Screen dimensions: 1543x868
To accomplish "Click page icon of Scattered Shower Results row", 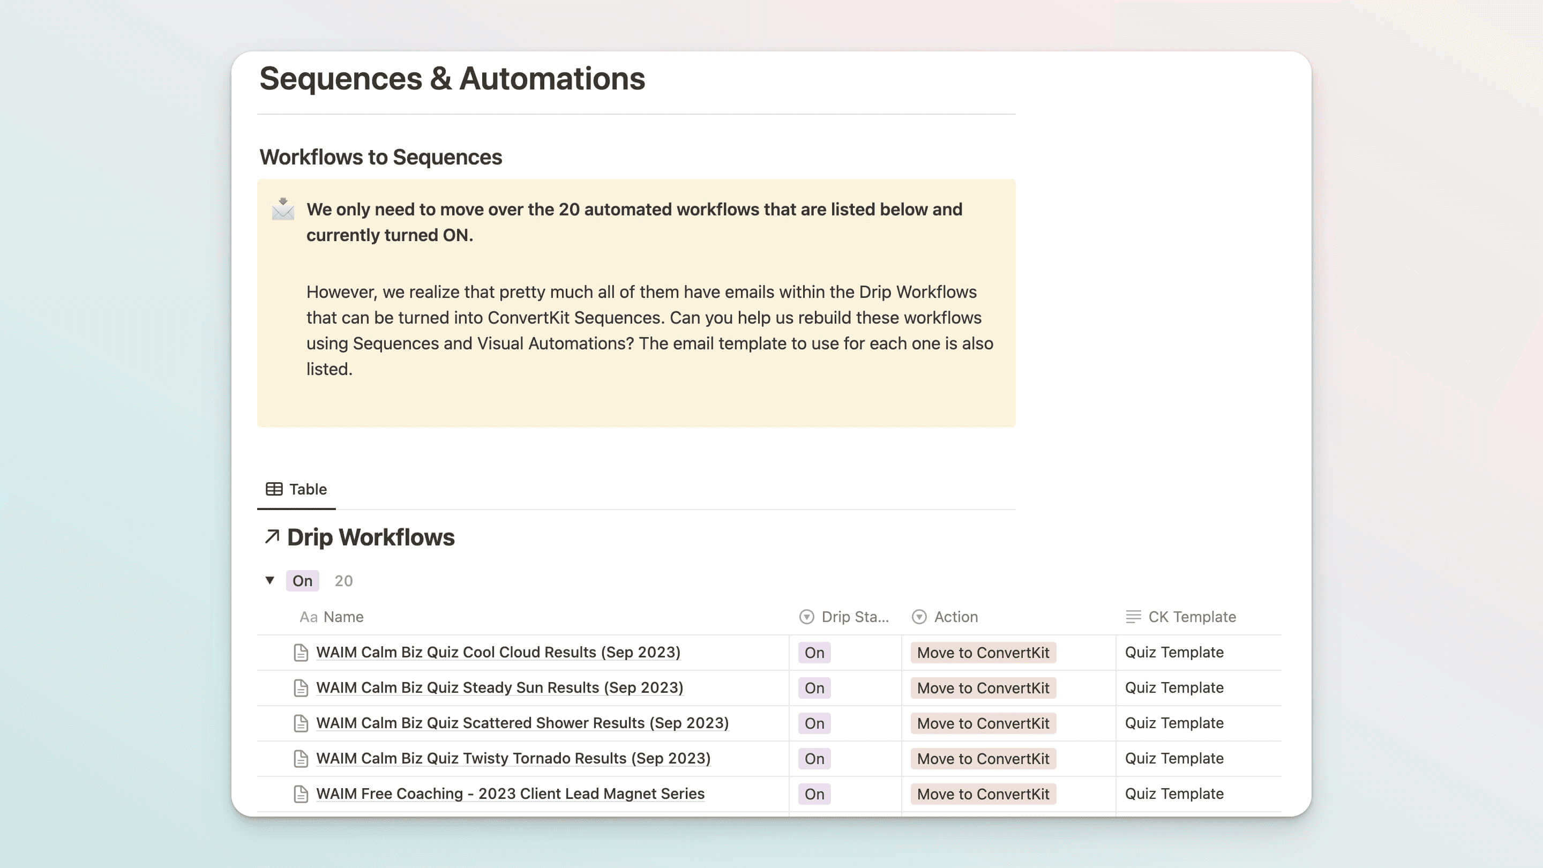I will 301,723.
